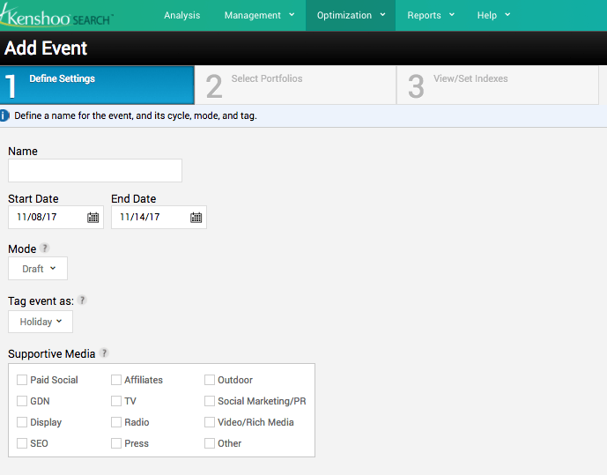The image size is (607, 475).
Task: Select the Other checkbox
Action: coord(210,443)
